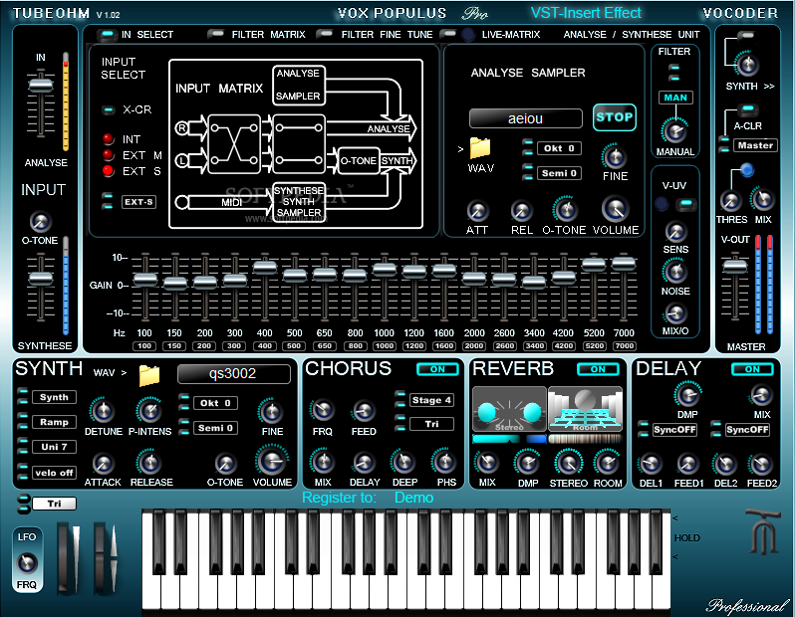Click the Chorus DEEP knob
This screenshot has height=617, width=795.
(403, 462)
